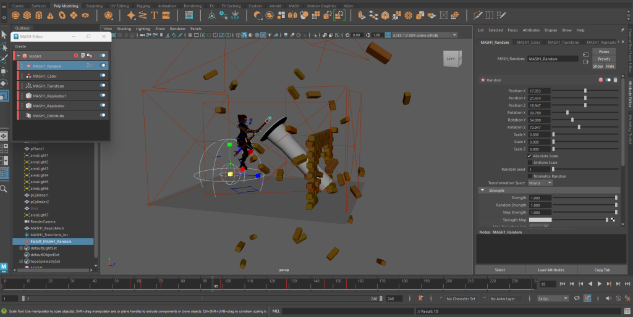Click the play forward button
The height and width of the screenshot is (317, 633).
600,284
